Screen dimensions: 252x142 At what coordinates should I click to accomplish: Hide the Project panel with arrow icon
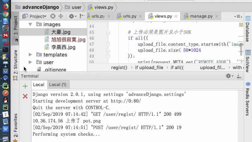coord(82,16)
